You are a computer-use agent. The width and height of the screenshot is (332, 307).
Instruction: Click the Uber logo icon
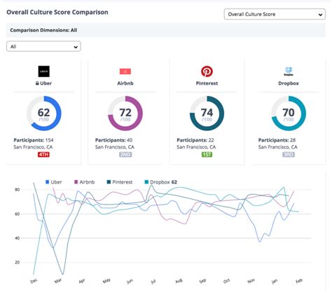(x=44, y=71)
